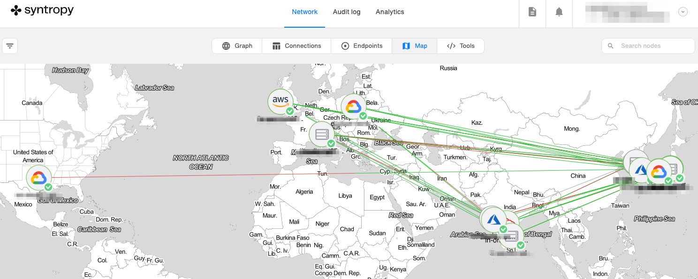This screenshot has width=698, height=279.
Task: Select the server node near France
Action: 322,134
